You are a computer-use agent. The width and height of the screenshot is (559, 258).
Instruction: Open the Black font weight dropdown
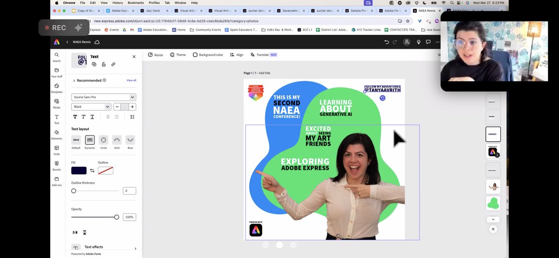(x=91, y=107)
